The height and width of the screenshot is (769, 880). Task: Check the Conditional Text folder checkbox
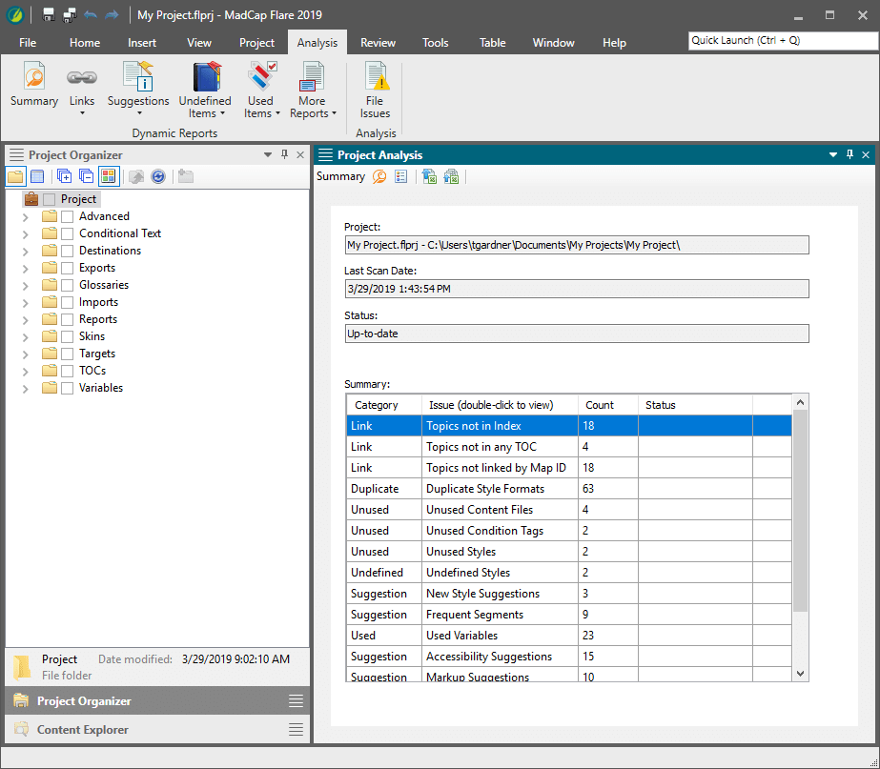[x=68, y=233]
